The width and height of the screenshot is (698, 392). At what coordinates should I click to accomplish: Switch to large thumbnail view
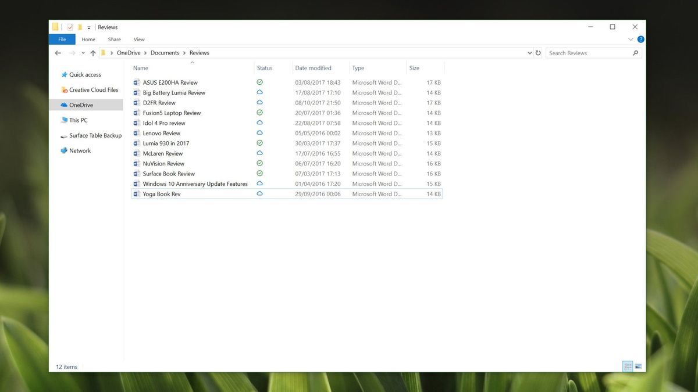639,366
